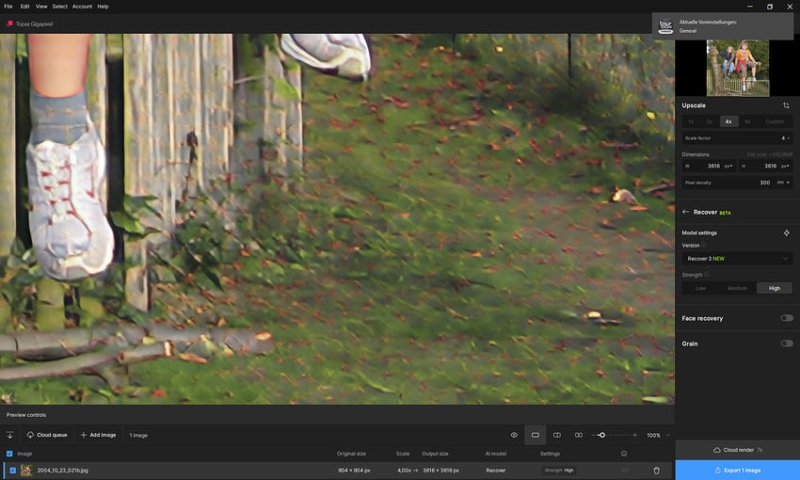Click the 2004_10_23_021b.jpg file name
800x480 pixels.
click(x=62, y=471)
